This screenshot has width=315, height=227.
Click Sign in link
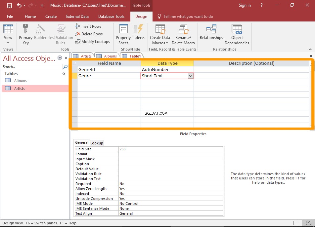click(245, 5)
